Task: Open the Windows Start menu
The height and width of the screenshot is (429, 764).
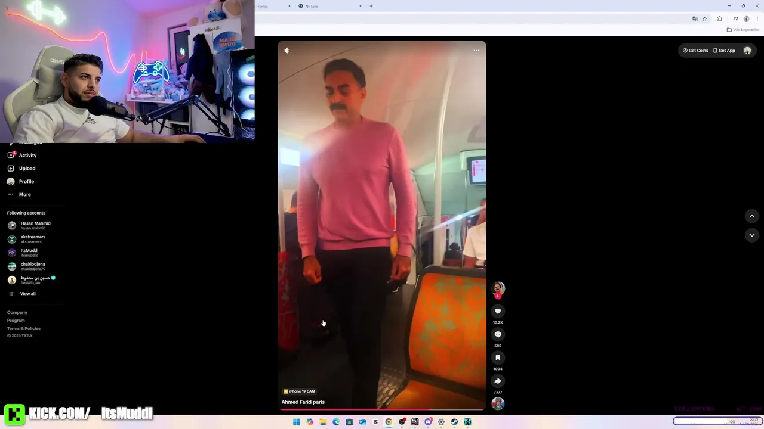Action: 297,422
